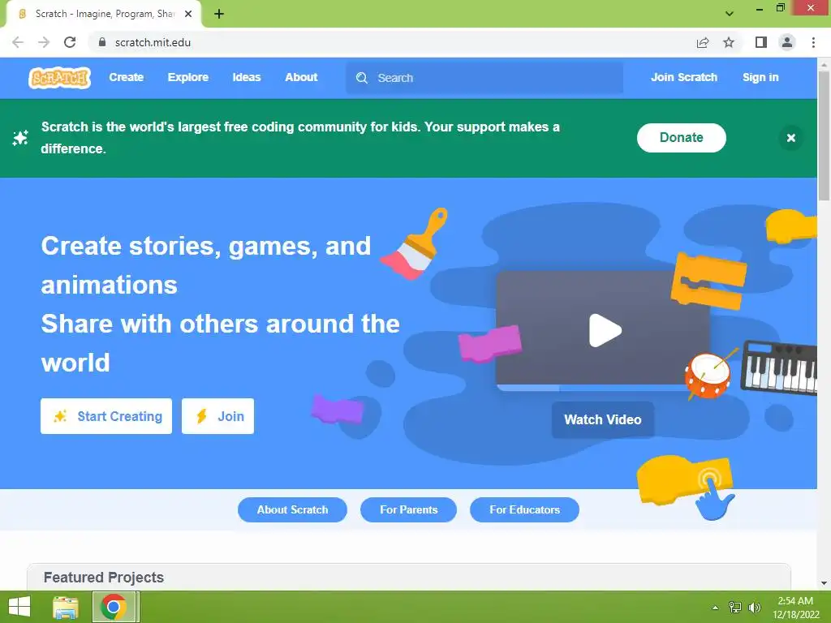The height and width of the screenshot is (623, 831).
Task: Click the scrollbar down arrow
Action: [x=824, y=583]
